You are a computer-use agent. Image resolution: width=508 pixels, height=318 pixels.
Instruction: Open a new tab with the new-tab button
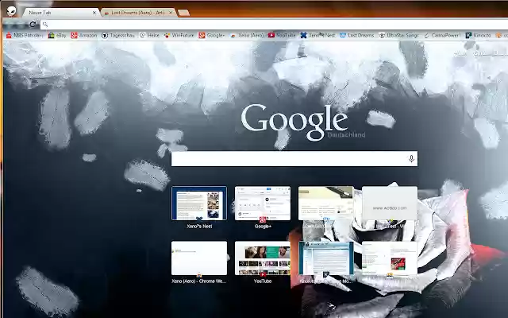tap(183, 13)
